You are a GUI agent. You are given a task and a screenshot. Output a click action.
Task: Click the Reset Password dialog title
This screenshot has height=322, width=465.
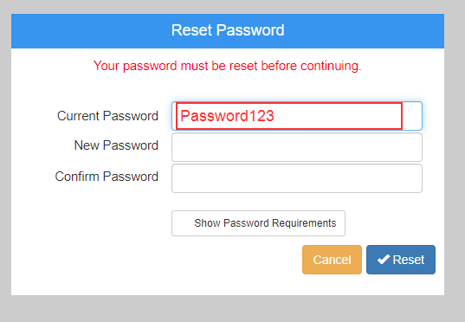(x=228, y=30)
